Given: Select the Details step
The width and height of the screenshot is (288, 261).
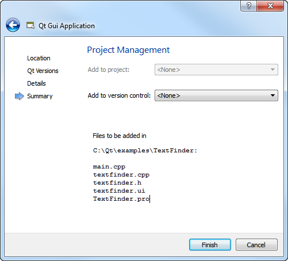Looking at the screenshot, I should point(36,83).
